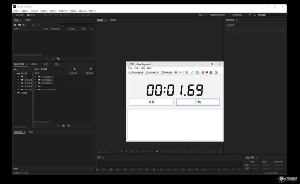Click the import download icon in Media Browser

(x=15, y=69)
